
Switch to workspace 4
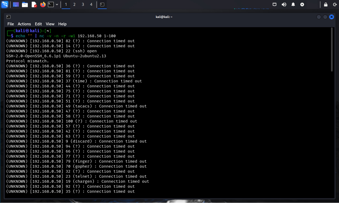point(91,4)
